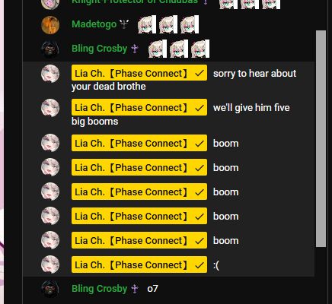Open Bling Crosby username on o7 message

click(100, 289)
